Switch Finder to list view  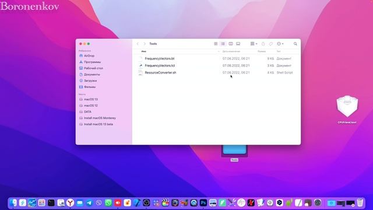pos(223,44)
